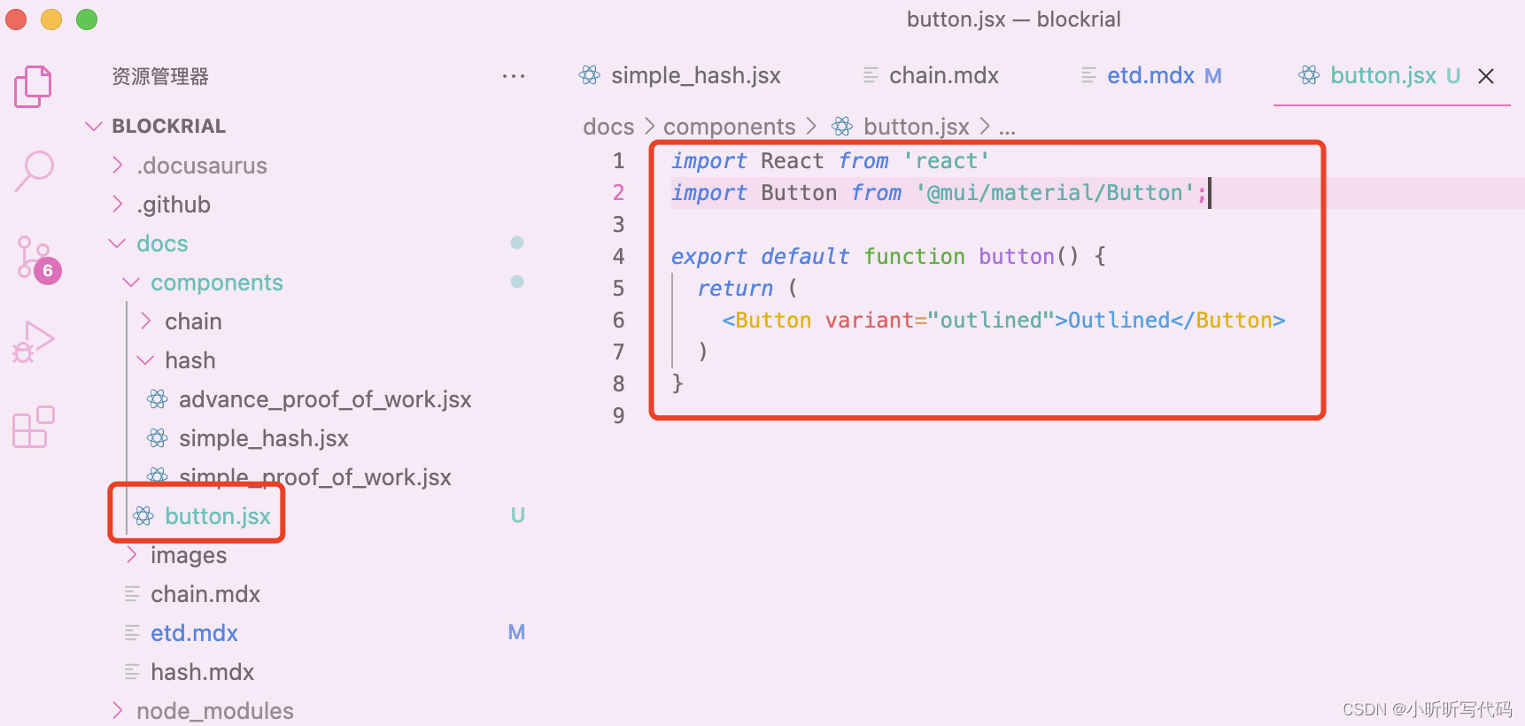Click the 'export default function' line
Viewport: 1525px width, 726px height.
pos(888,257)
